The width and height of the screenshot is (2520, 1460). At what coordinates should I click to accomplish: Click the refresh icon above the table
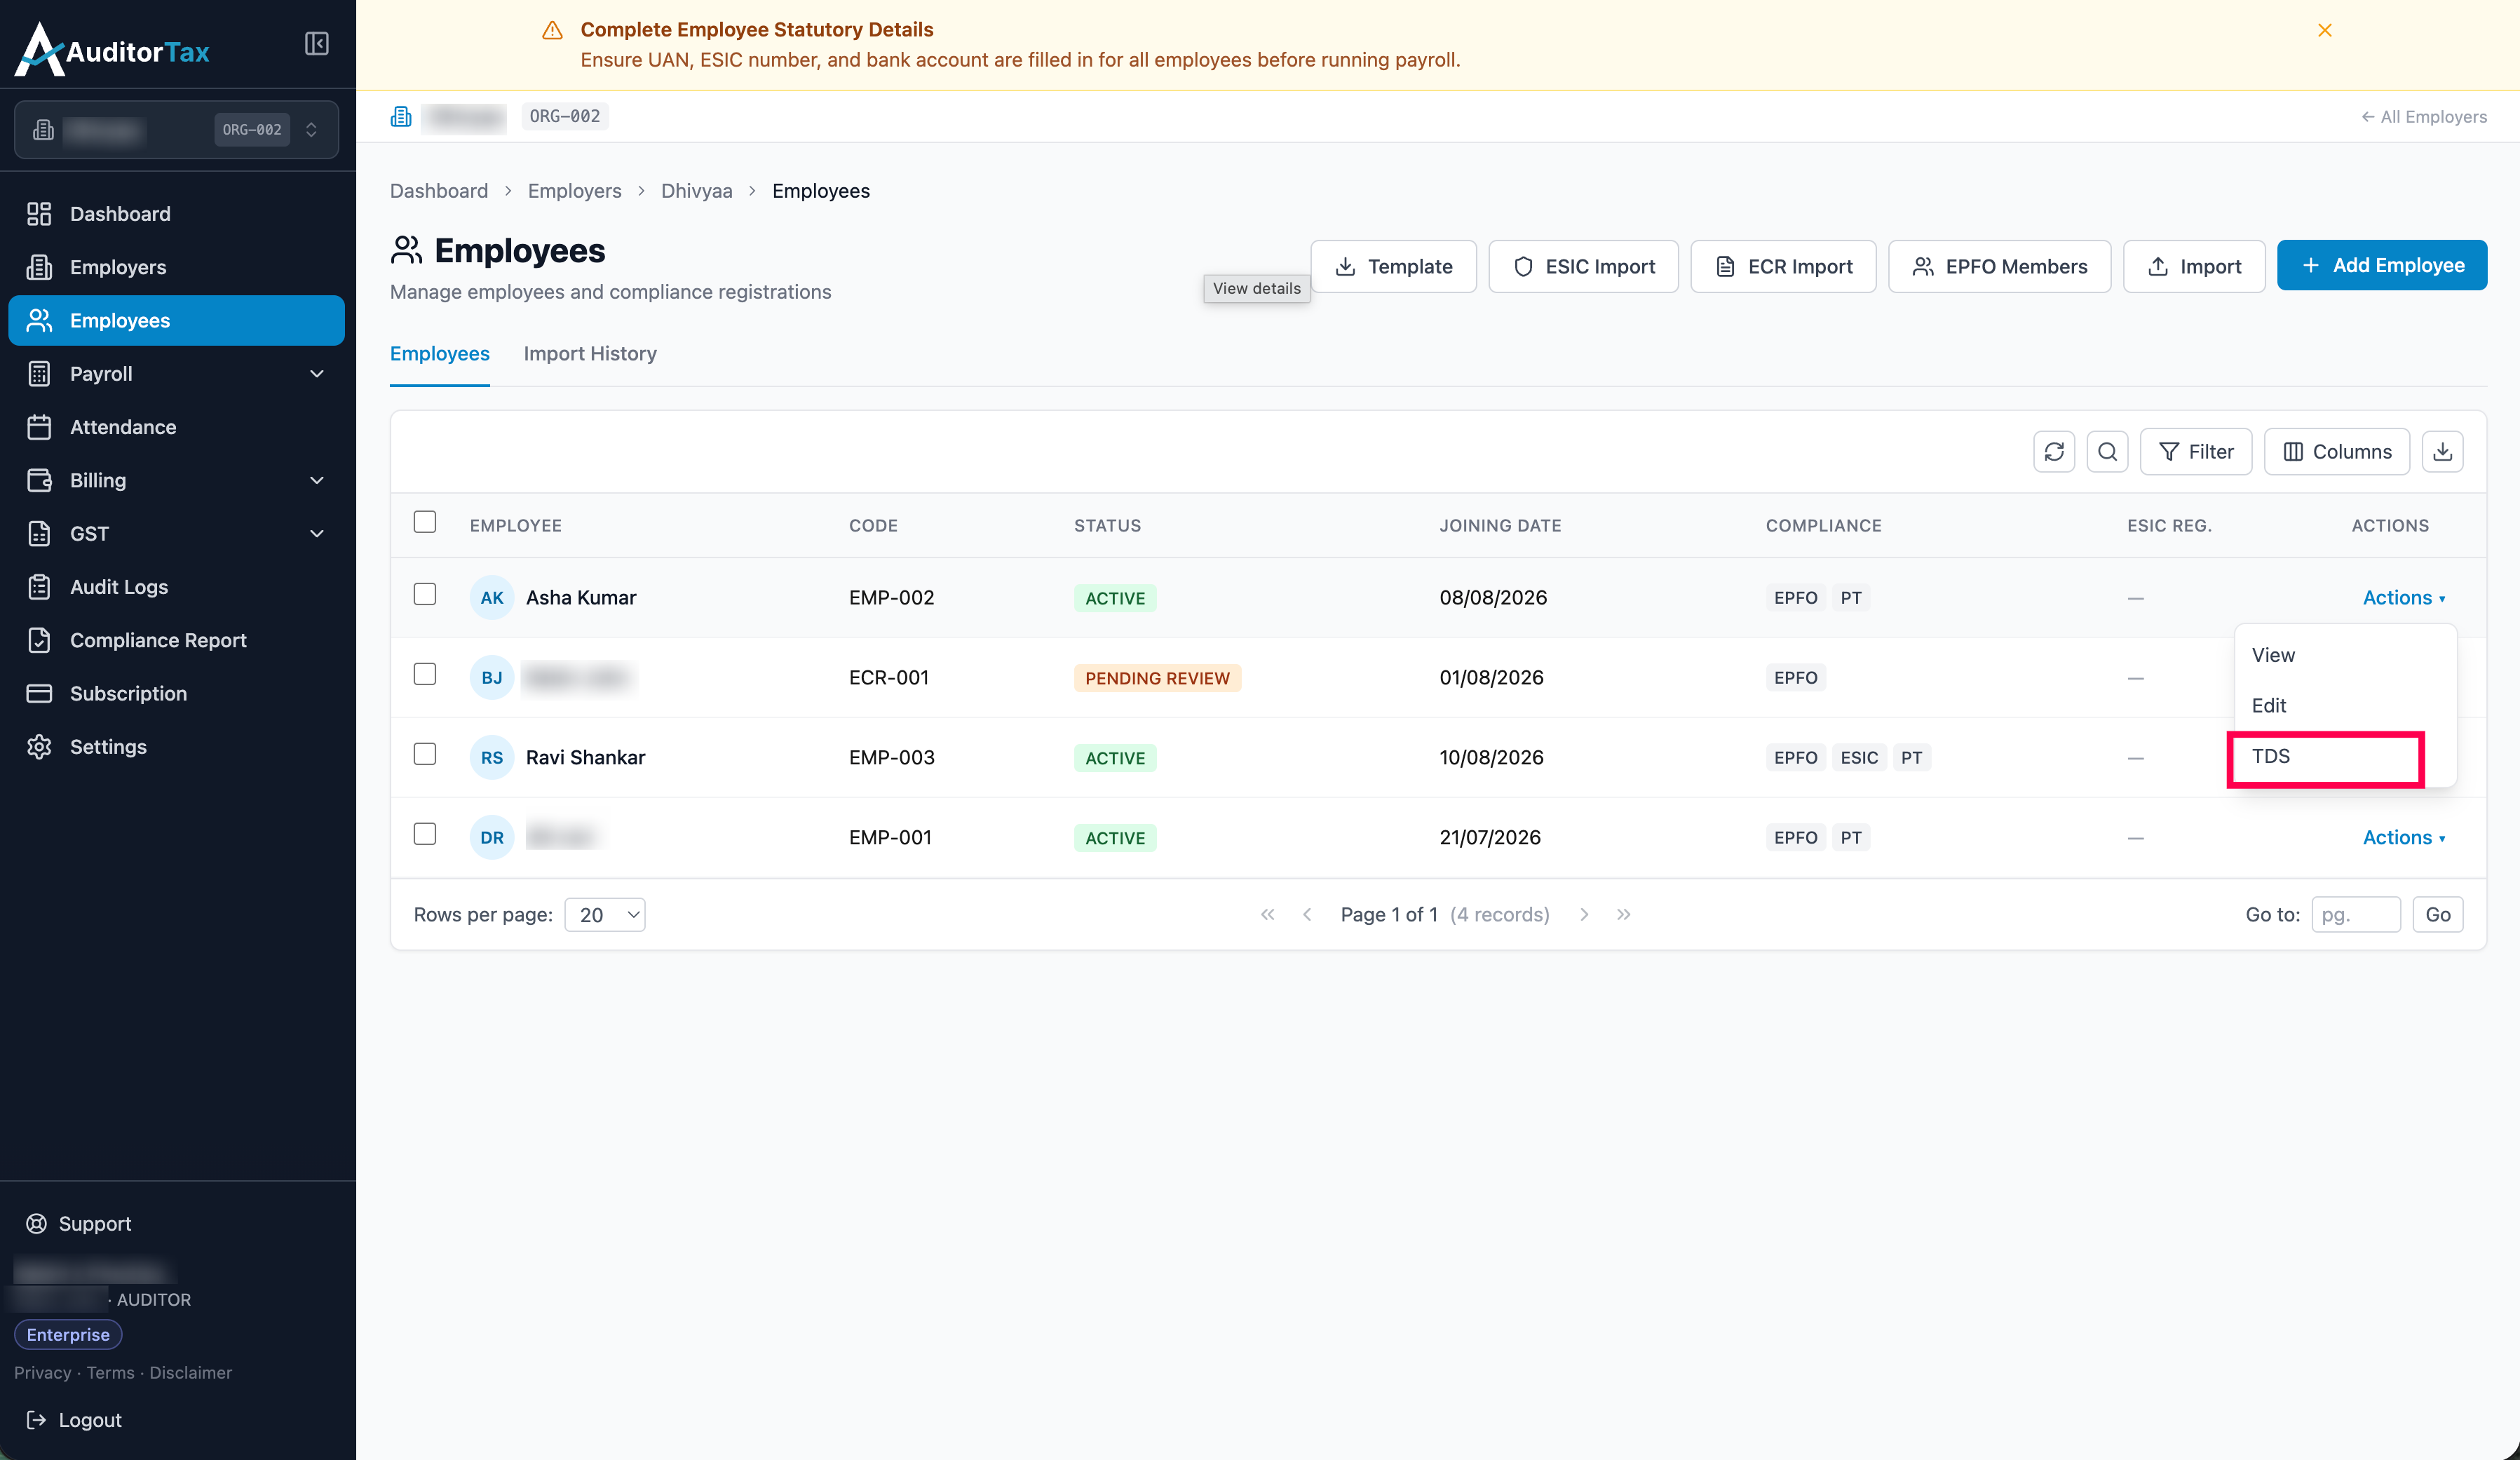(x=2054, y=452)
